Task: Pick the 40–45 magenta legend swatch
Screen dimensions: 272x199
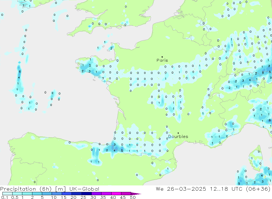Action: pyautogui.click(x=116, y=194)
